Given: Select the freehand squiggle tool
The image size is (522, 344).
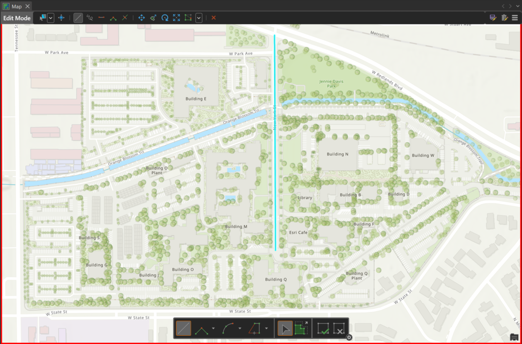Looking at the screenshot, I should [90, 18].
